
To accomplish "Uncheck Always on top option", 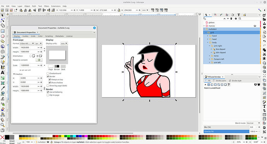I will pos(50,80).
